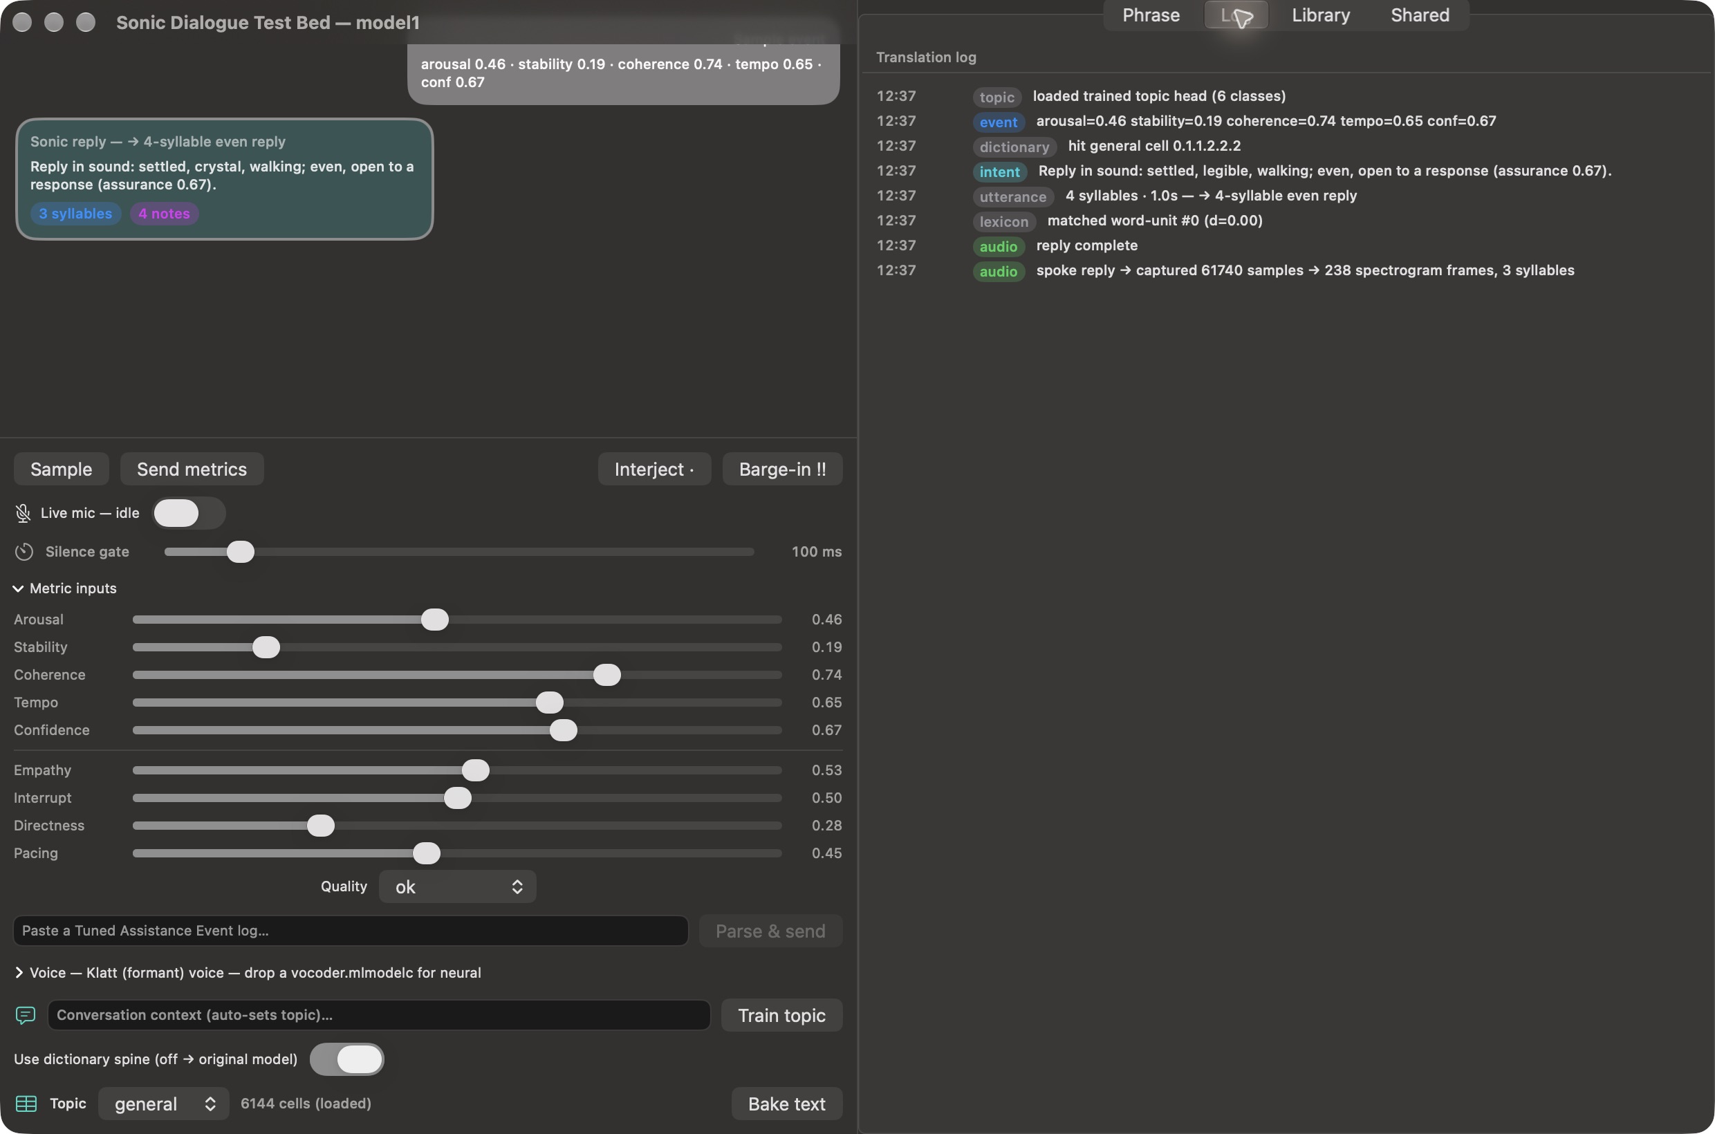Click the Arousal slider handle

(x=435, y=620)
